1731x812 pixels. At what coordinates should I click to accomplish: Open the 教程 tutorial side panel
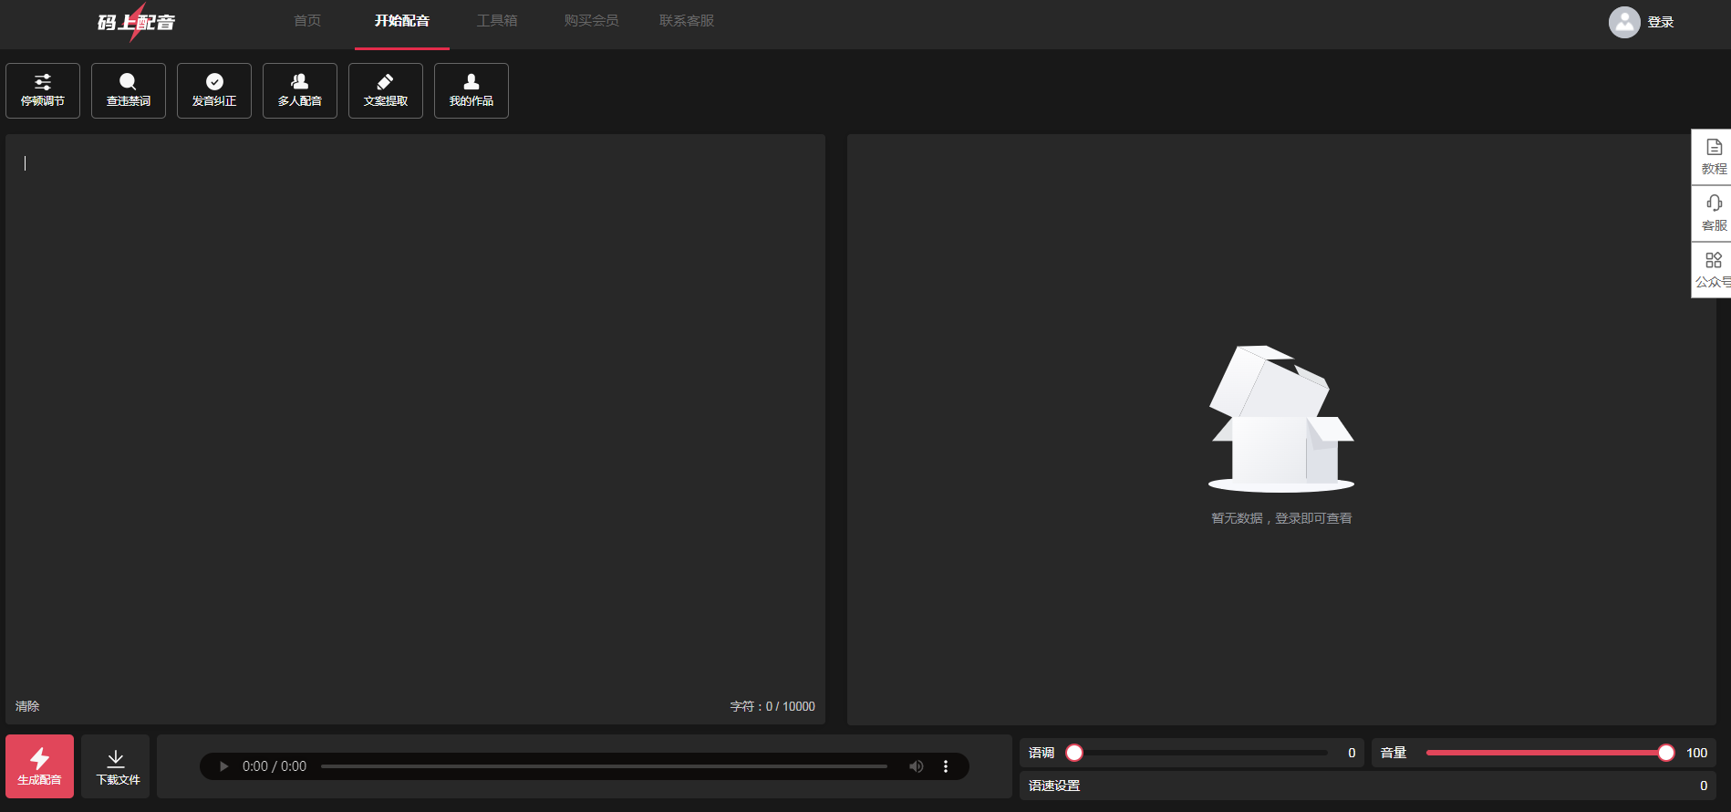(x=1713, y=158)
